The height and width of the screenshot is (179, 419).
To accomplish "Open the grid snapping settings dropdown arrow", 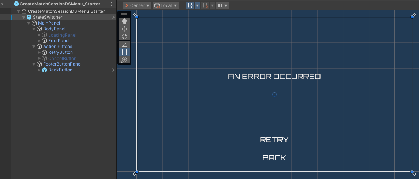I will [x=212, y=5].
